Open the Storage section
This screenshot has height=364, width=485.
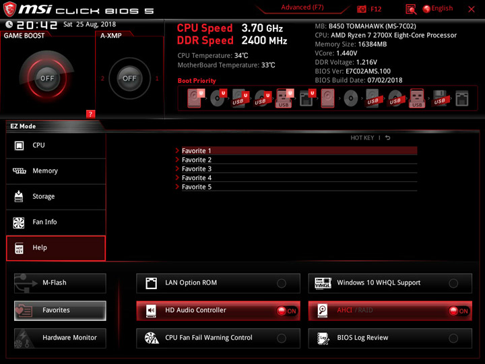pos(56,197)
